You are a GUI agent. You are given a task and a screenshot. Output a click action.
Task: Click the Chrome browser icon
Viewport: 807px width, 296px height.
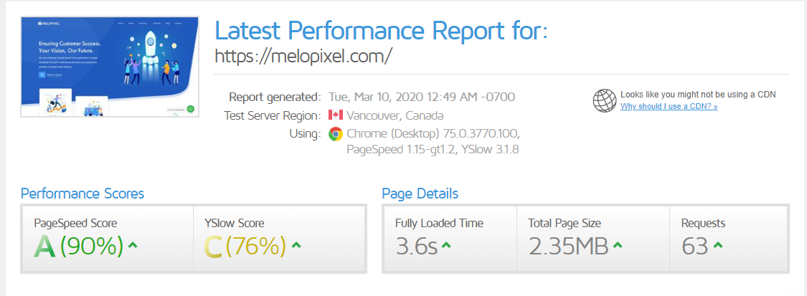[335, 134]
